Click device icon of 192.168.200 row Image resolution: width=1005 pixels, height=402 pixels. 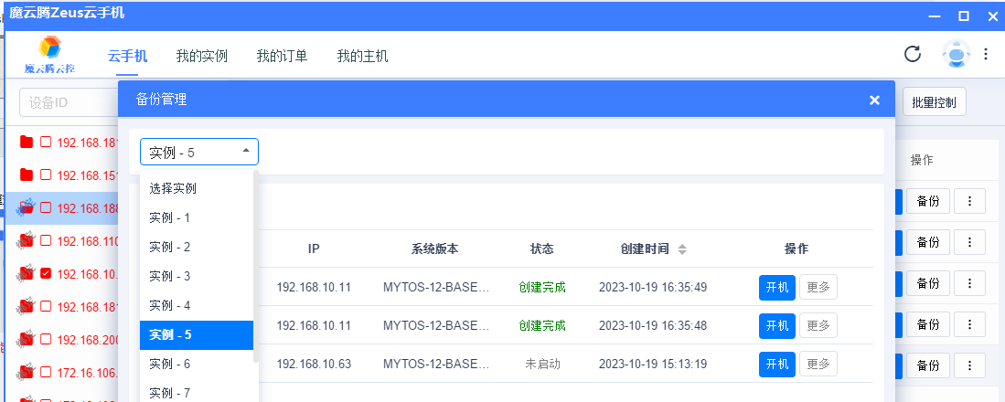click(x=27, y=339)
